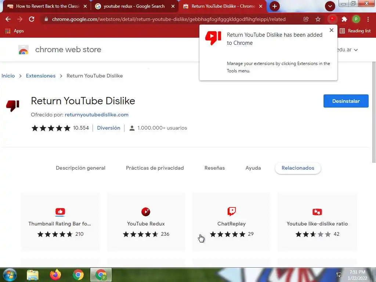Open the Reseñas tab
Viewport: 376px width, 282px height.
(214, 168)
